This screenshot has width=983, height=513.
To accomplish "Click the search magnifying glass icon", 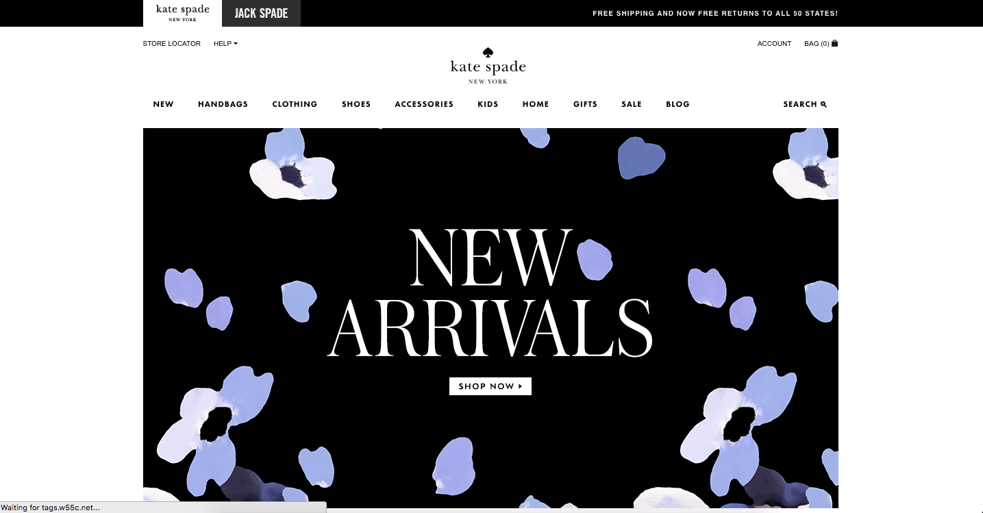I will [x=823, y=104].
